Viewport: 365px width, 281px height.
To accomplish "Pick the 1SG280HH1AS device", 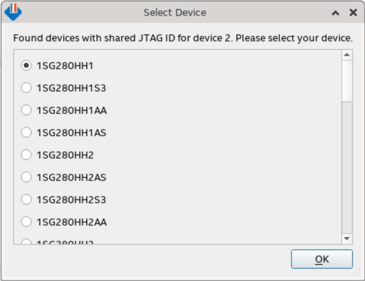I will (x=26, y=133).
